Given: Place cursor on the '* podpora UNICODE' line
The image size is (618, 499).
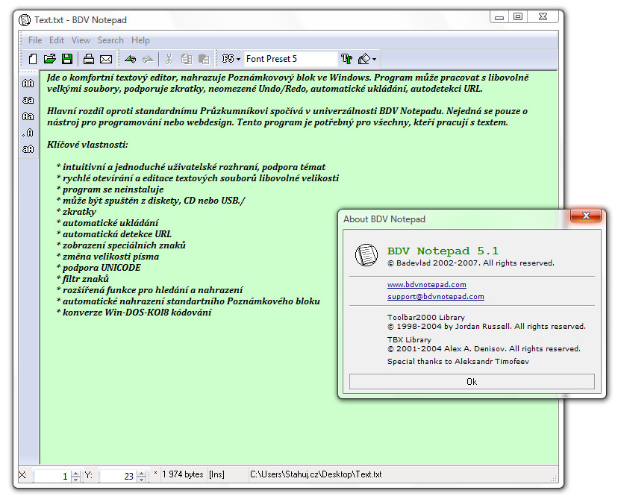Looking at the screenshot, I should (99, 268).
